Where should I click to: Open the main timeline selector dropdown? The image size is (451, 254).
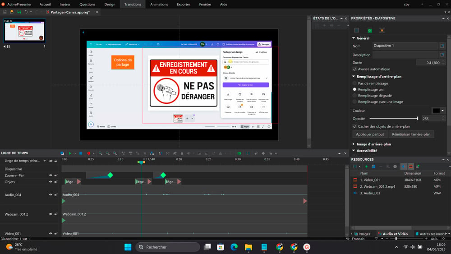pyautogui.click(x=45, y=161)
